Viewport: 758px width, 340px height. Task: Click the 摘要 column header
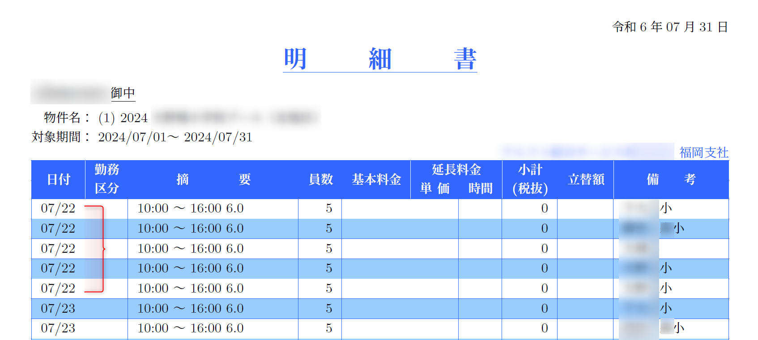(x=213, y=179)
